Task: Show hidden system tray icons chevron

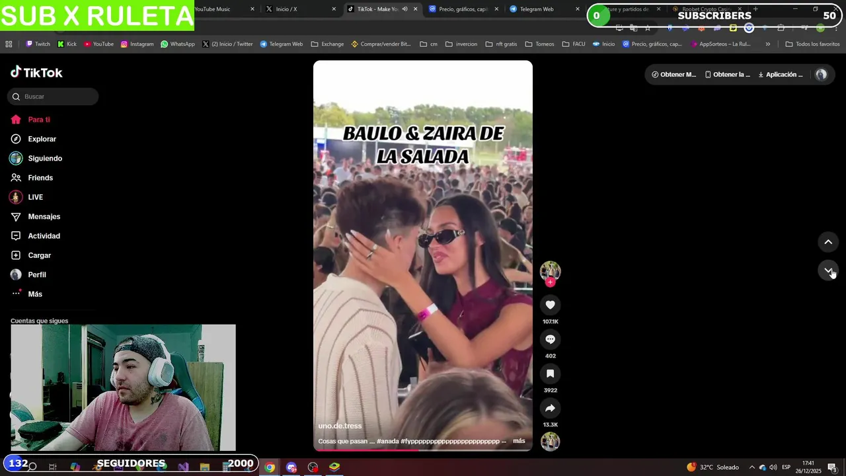Action: pos(751,467)
